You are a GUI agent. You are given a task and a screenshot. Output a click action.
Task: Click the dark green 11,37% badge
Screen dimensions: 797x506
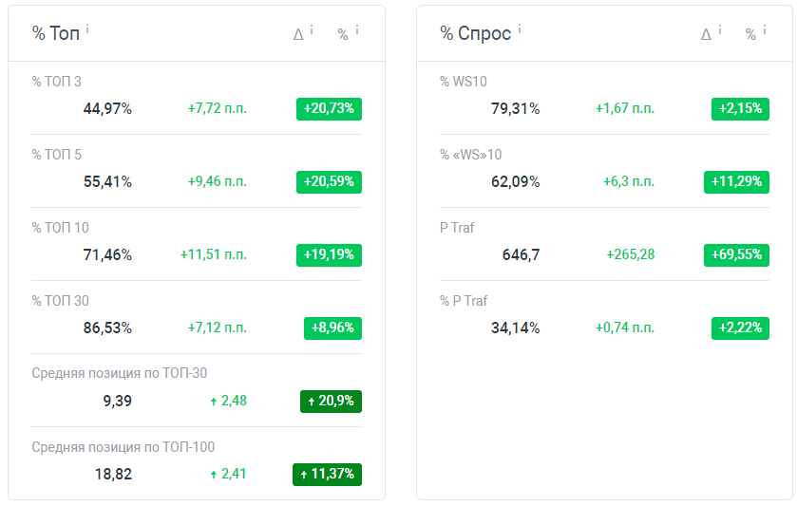pos(328,475)
